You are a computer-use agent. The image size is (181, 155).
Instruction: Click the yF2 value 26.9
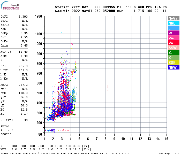(24, 97)
